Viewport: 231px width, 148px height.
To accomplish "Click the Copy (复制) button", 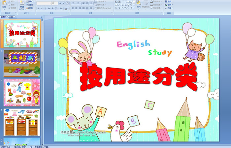I will (x=12, y=5).
